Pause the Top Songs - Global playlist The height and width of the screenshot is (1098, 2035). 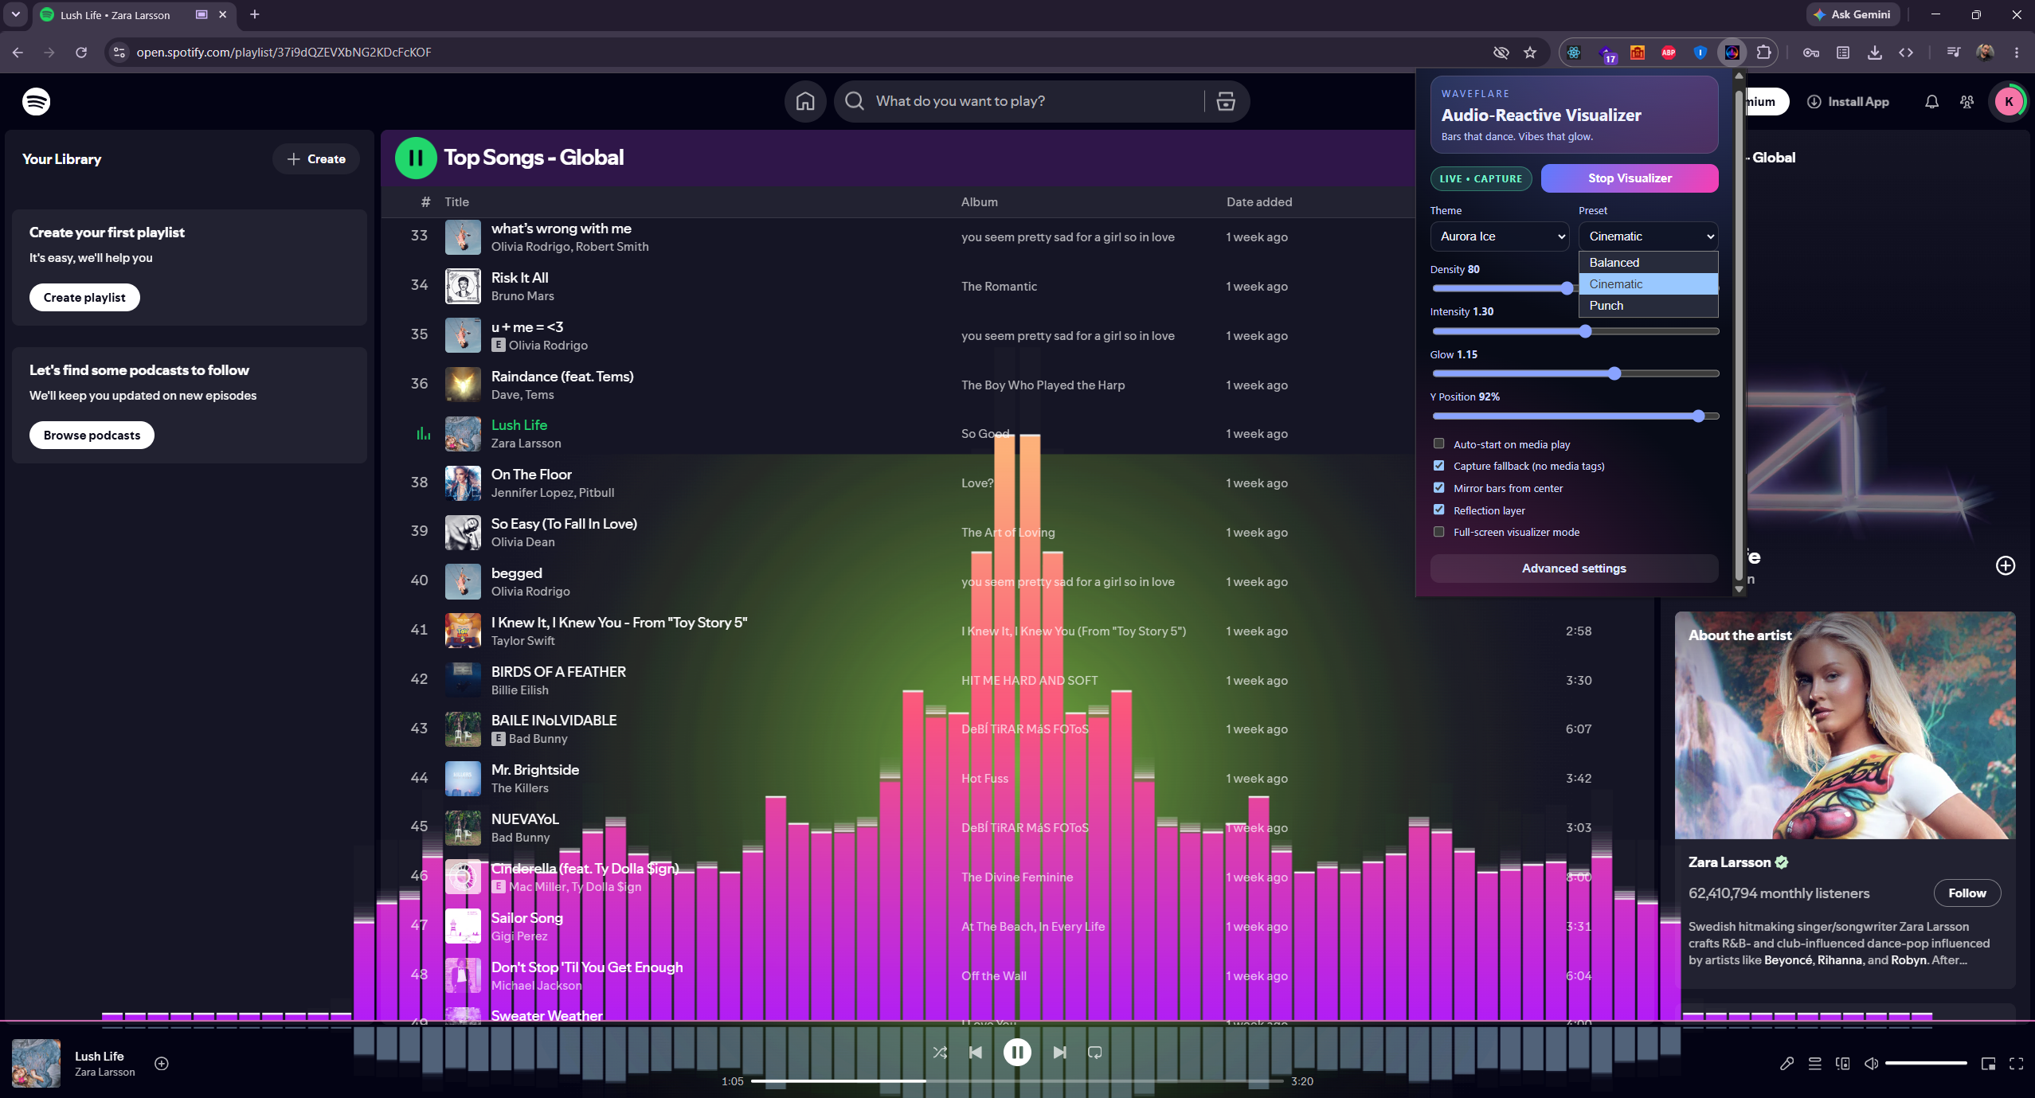[416, 158]
